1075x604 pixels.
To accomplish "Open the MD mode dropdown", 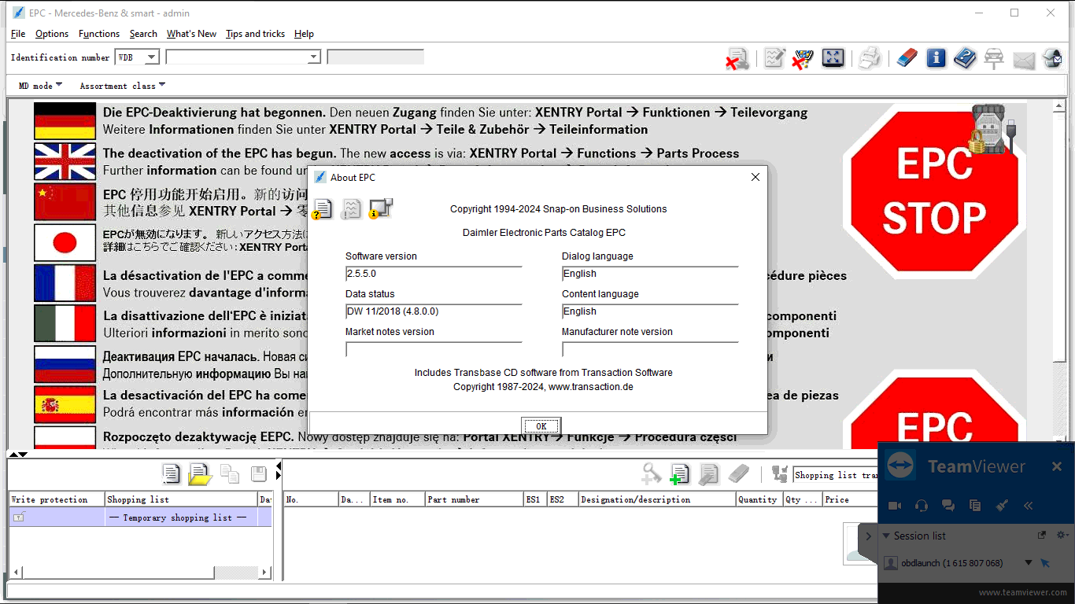I will pyautogui.click(x=40, y=86).
